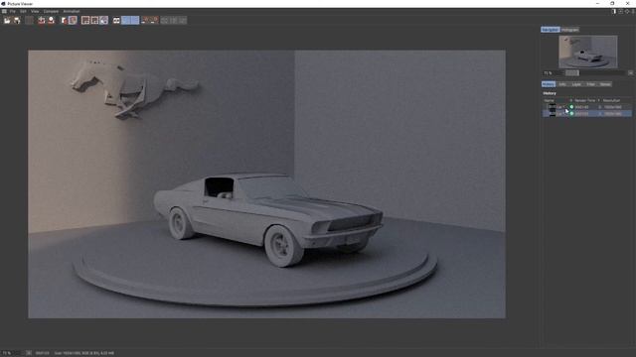The width and height of the screenshot is (636, 357).
Task: Click the Remove All Images toolbar icon
Action: point(51,20)
